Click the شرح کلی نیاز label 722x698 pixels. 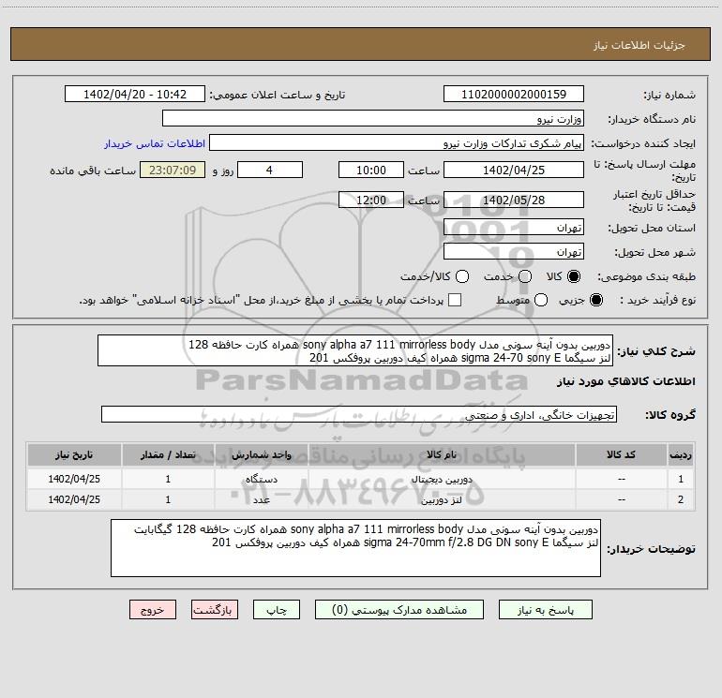coord(656,351)
